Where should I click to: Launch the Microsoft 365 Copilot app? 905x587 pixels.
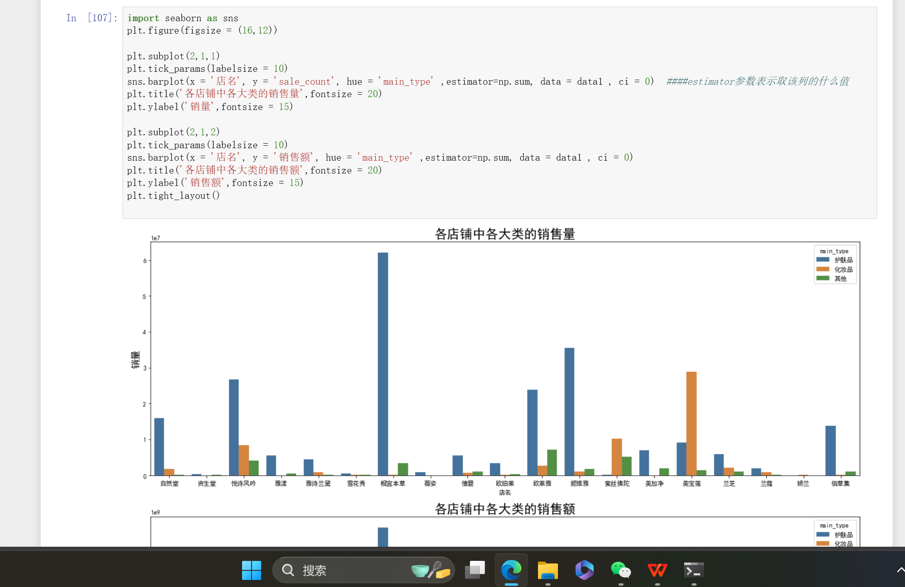click(x=584, y=570)
